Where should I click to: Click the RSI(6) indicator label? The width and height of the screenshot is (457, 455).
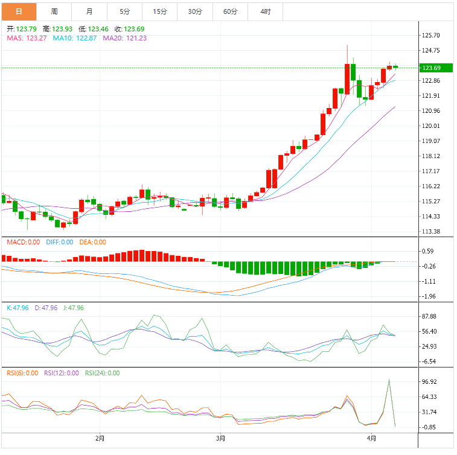[22, 373]
